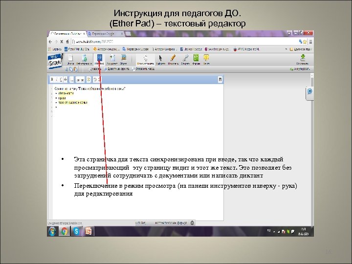Click the invite link with green arrow

[300, 69]
